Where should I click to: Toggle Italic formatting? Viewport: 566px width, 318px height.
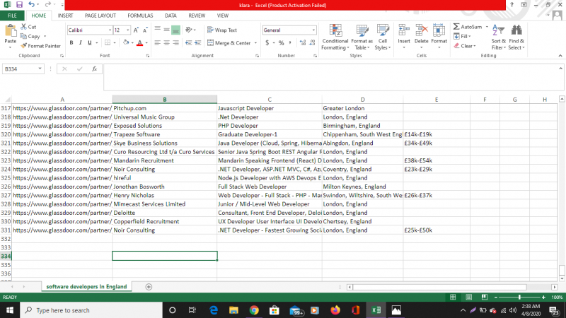81,42
